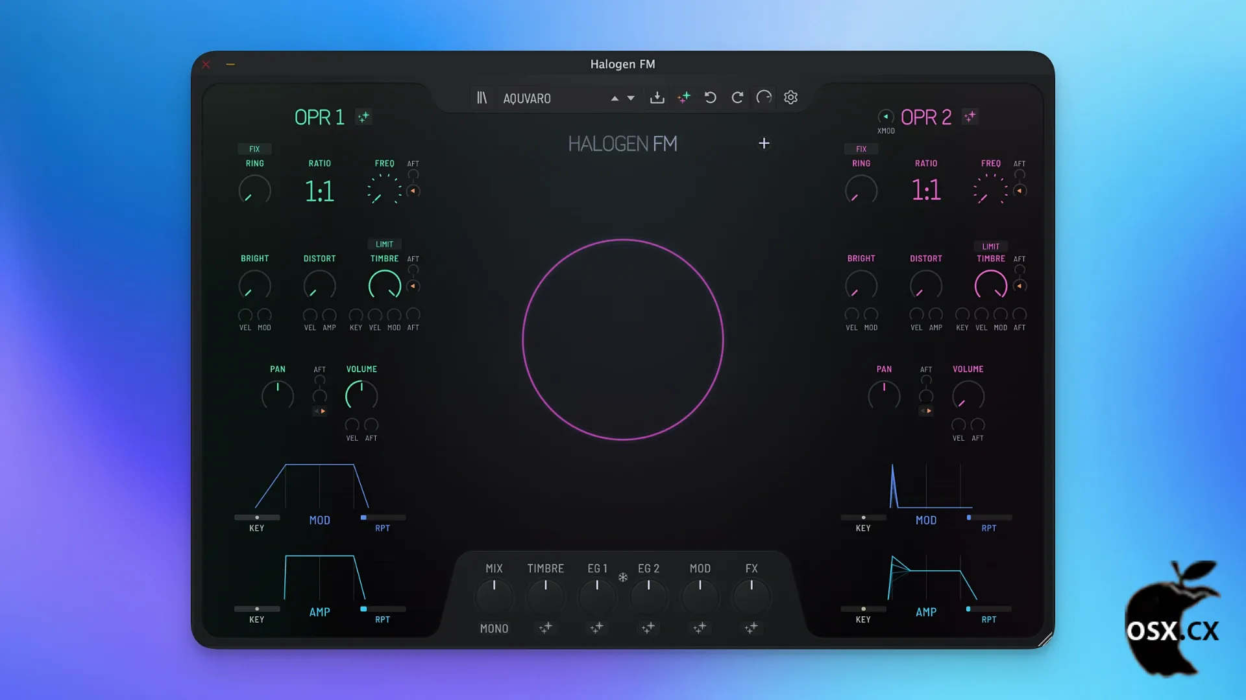Click OPR 2 AMP envelope label
The width and height of the screenshot is (1246, 700).
click(926, 612)
